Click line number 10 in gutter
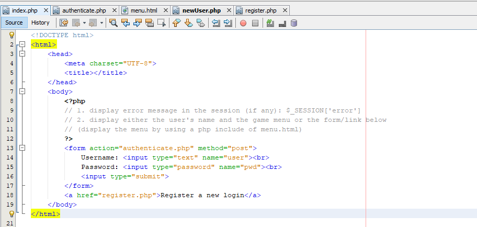Screen dimensions: 477x227 click(x=10, y=120)
